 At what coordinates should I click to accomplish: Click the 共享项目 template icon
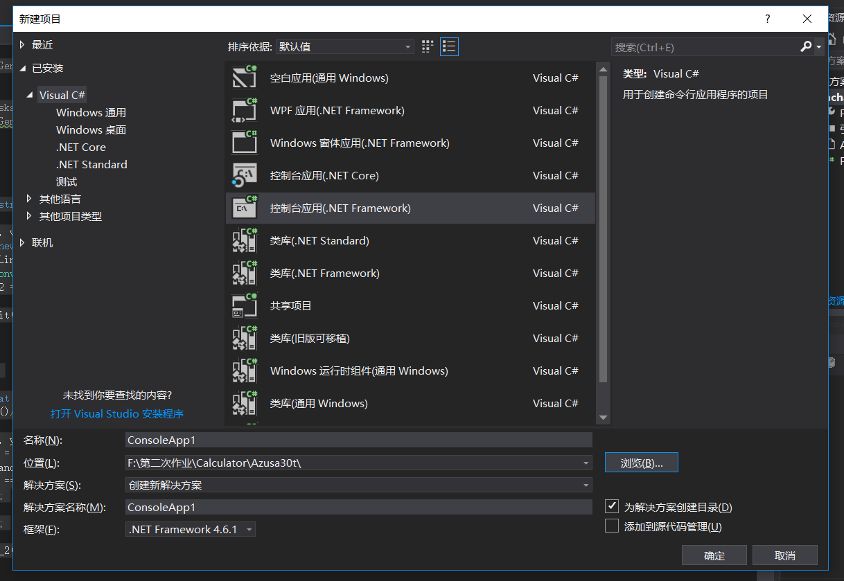[x=245, y=305]
